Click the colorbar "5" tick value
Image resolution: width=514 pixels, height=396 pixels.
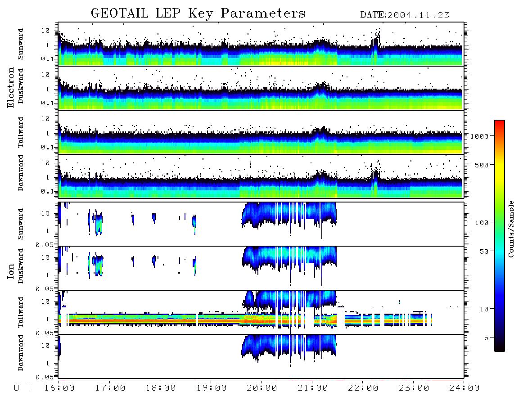click(x=487, y=338)
